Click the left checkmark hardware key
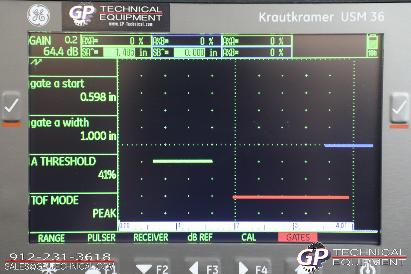 point(11,107)
